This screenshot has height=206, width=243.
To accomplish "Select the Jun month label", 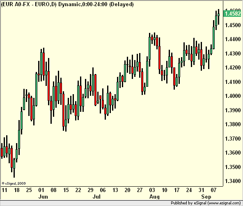I will tap(43, 197).
